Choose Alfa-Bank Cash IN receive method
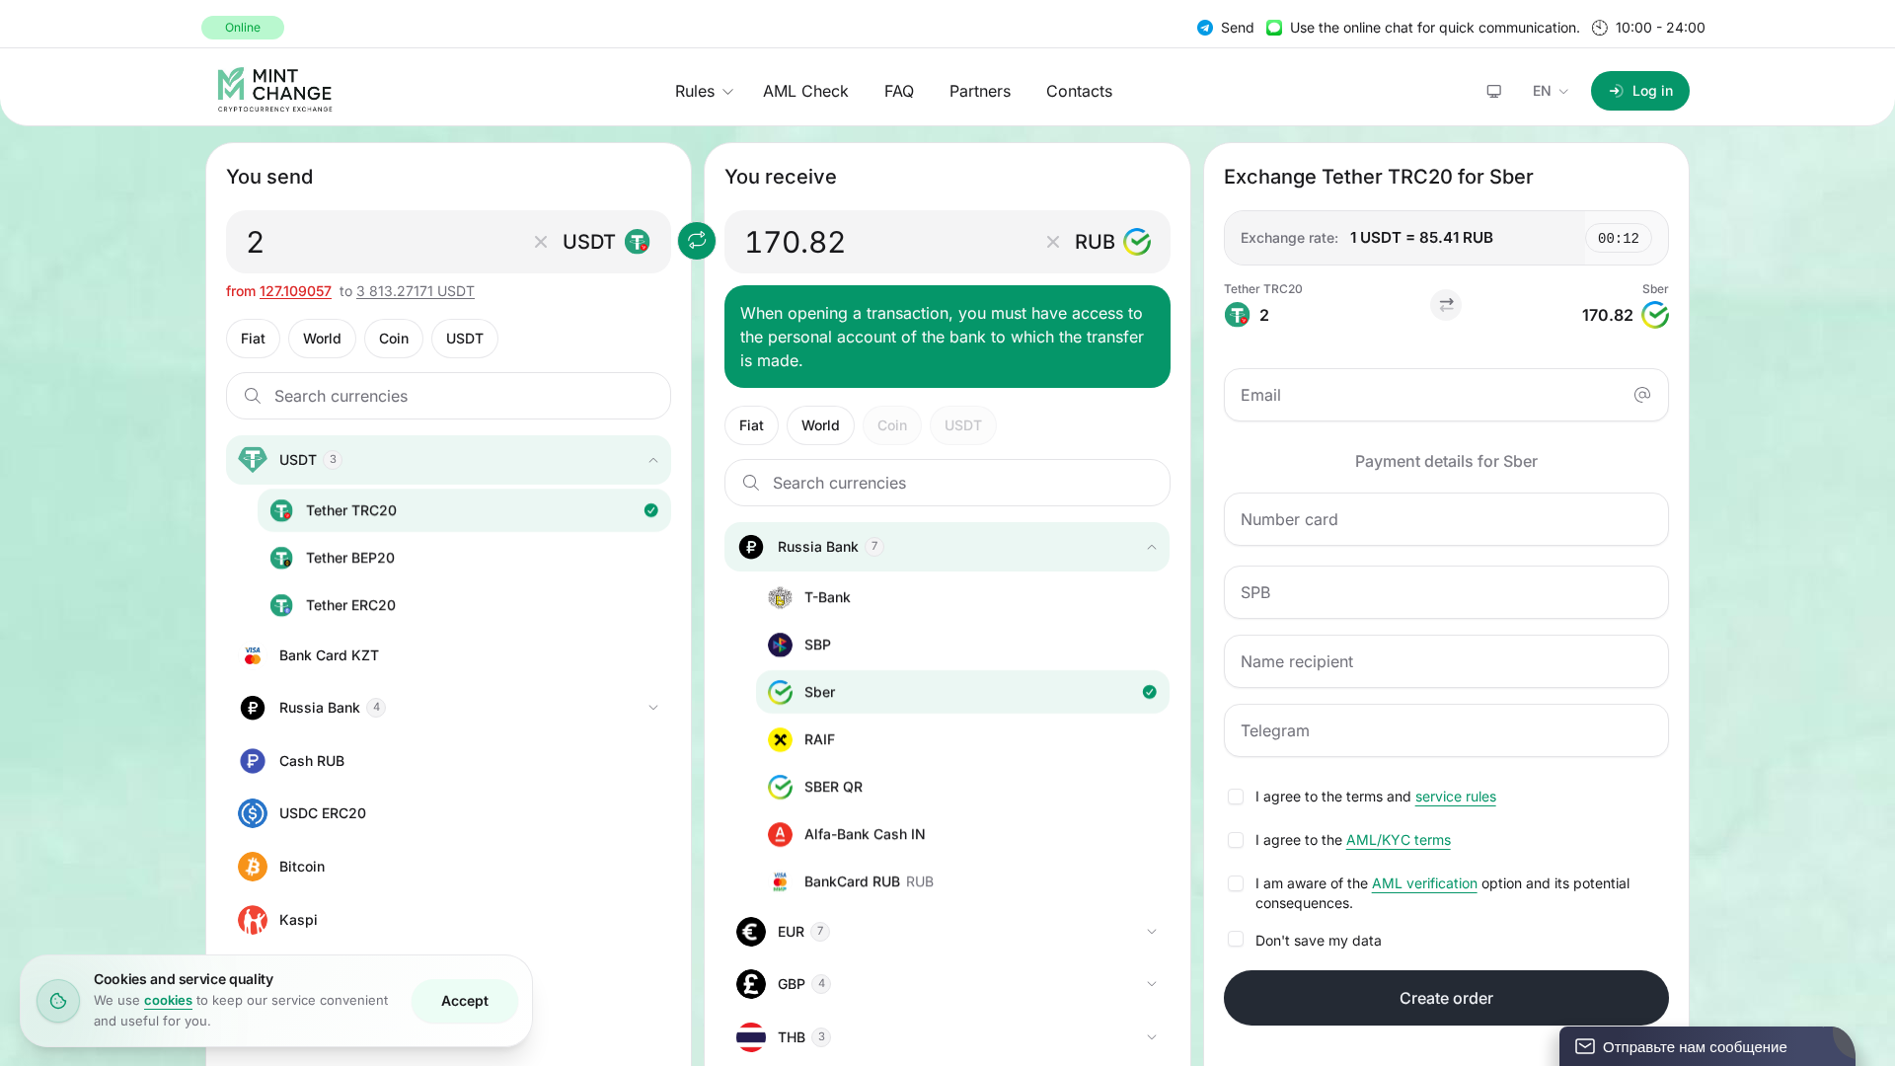The width and height of the screenshot is (1895, 1066). coord(962,834)
